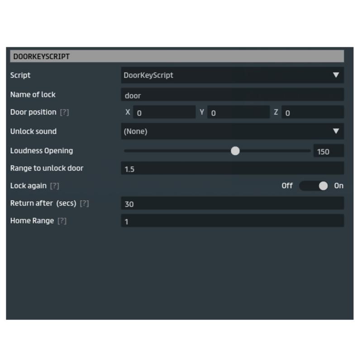The height and width of the screenshot is (362, 362).
Task: Select the Home Range input field
Action: click(x=232, y=221)
